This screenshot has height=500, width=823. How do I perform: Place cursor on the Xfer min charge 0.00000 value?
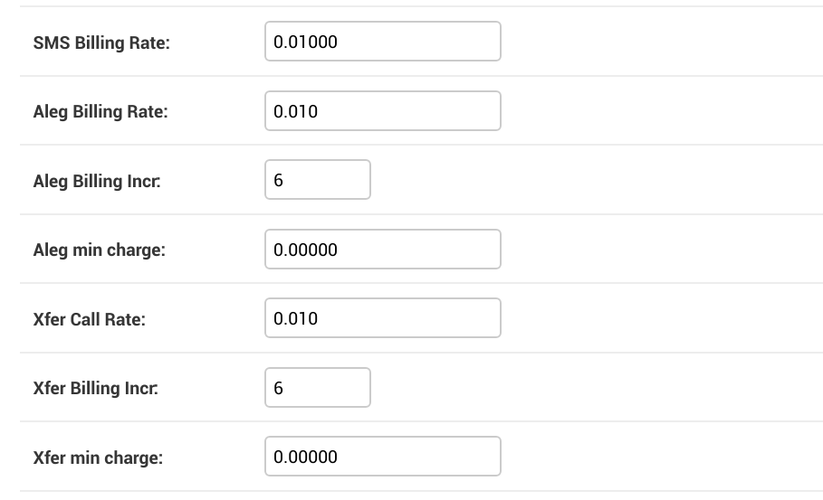(x=305, y=457)
